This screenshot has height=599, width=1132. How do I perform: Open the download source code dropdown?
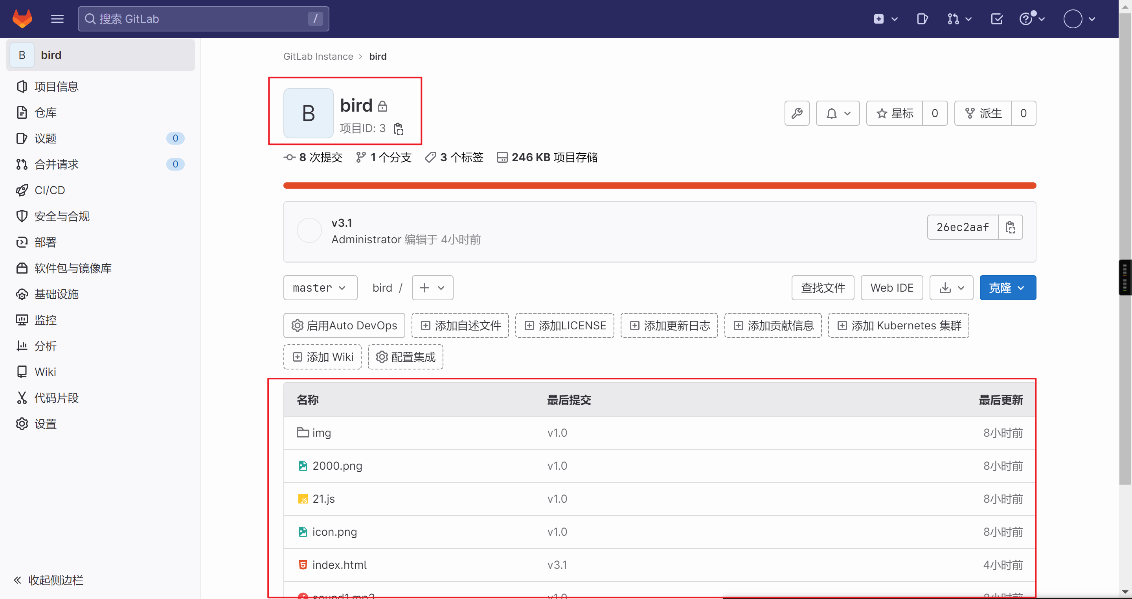pyautogui.click(x=951, y=288)
